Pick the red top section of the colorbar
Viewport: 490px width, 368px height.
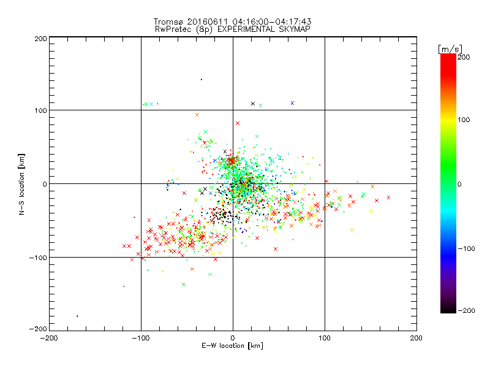pos(448,66)
